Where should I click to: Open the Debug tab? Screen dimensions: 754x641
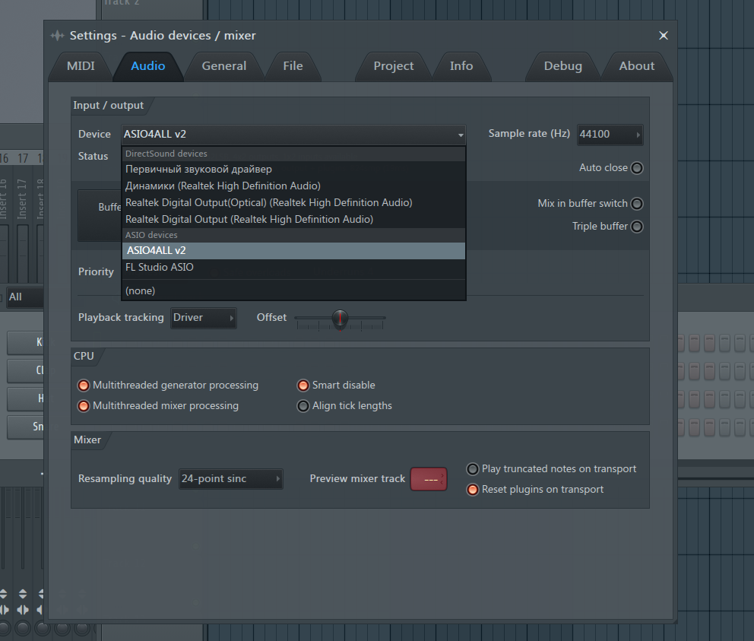pos(562,66)
